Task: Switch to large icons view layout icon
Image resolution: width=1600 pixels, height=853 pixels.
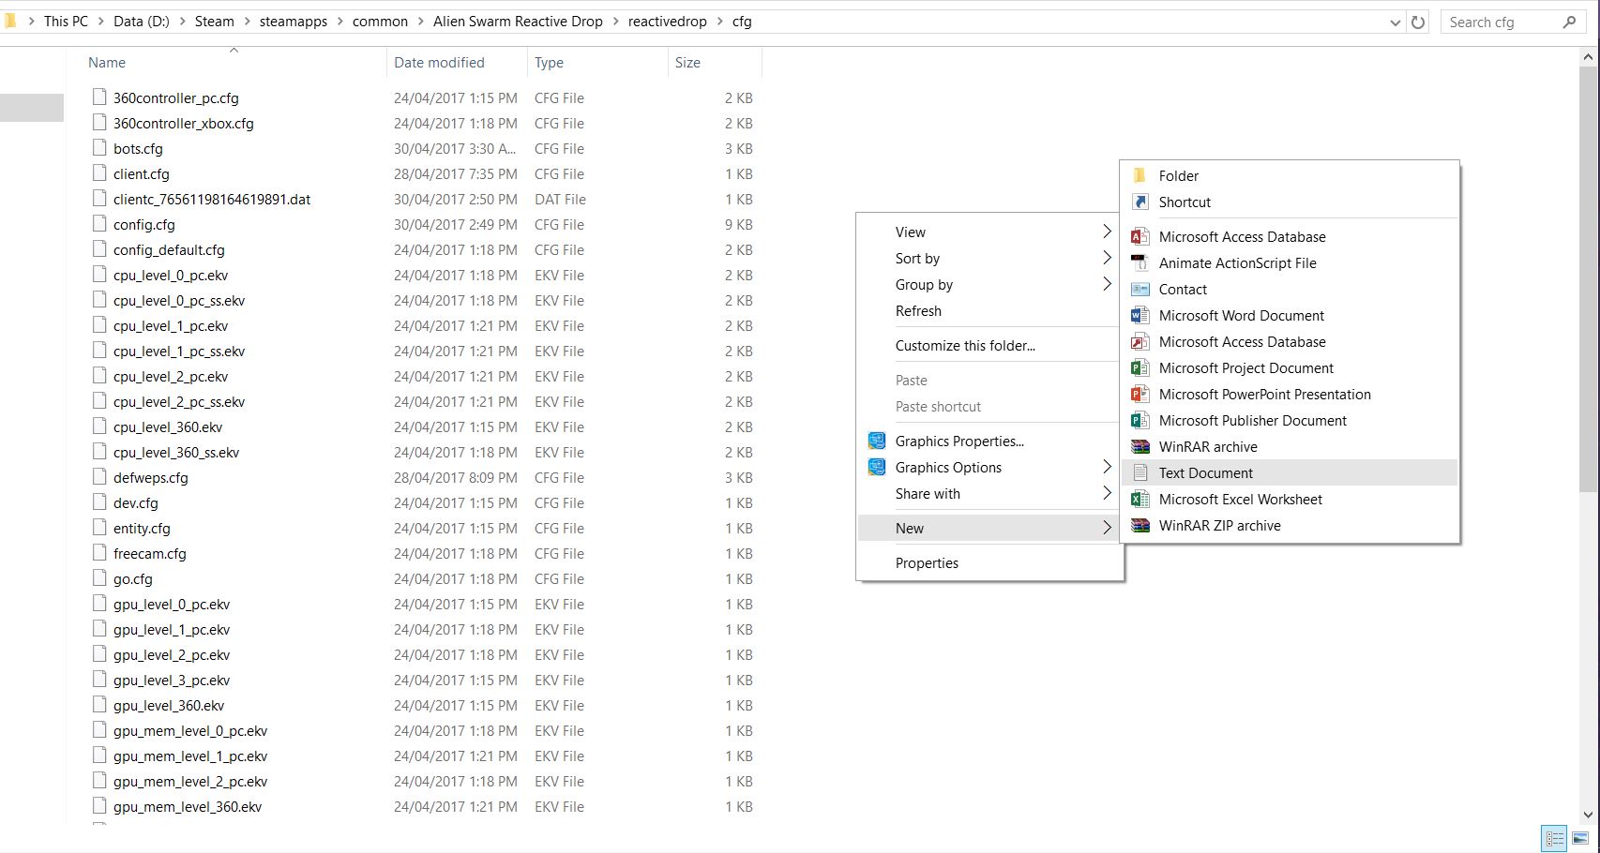Action: (1580, 839)
